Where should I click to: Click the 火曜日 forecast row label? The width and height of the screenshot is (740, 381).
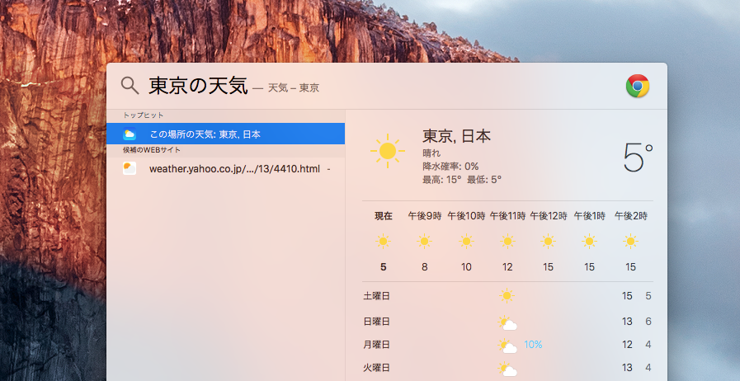pyautogui.click(x=377, y=367)
